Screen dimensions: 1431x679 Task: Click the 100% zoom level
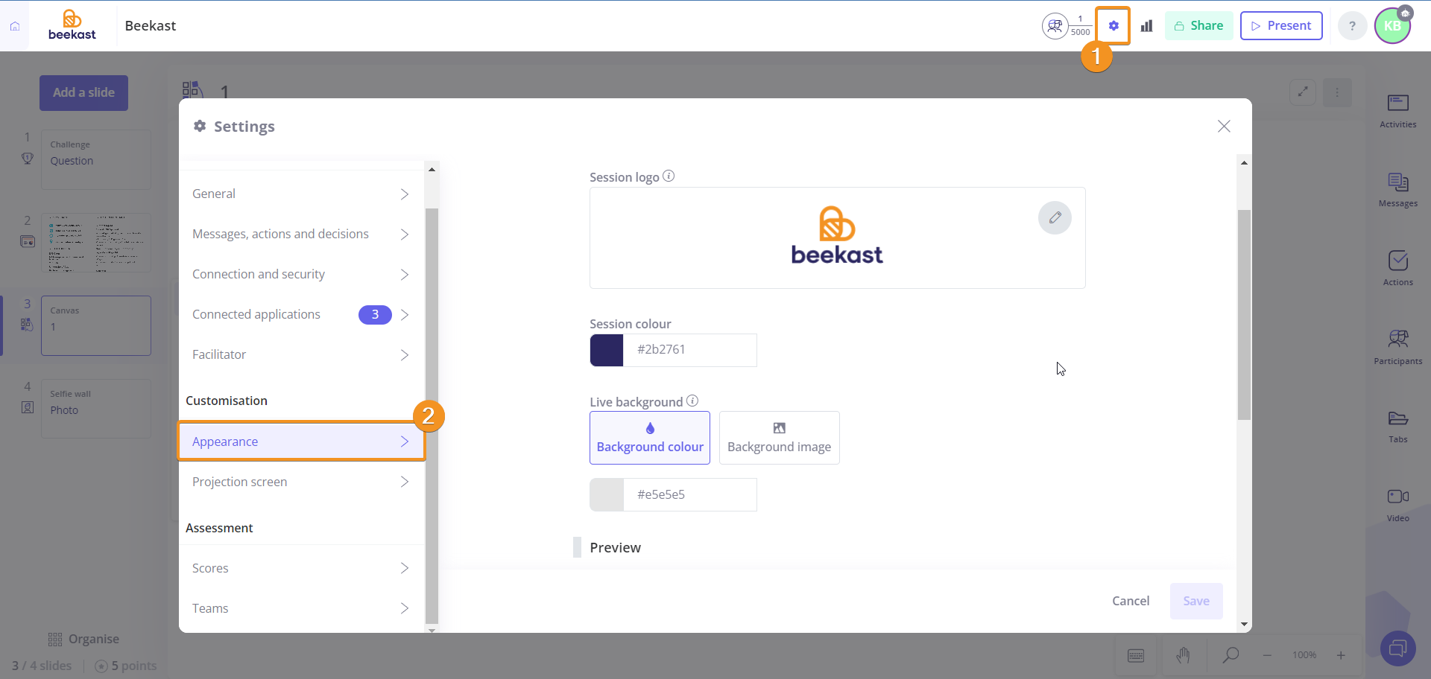pyautogui.click(x=1304, y=655)
